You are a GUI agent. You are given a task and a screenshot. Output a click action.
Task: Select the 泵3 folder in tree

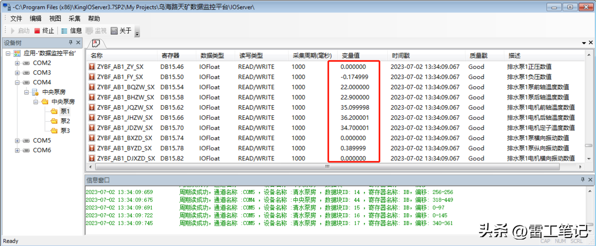click(65, 131)
